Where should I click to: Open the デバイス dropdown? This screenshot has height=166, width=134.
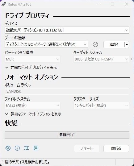click(67, 30)
